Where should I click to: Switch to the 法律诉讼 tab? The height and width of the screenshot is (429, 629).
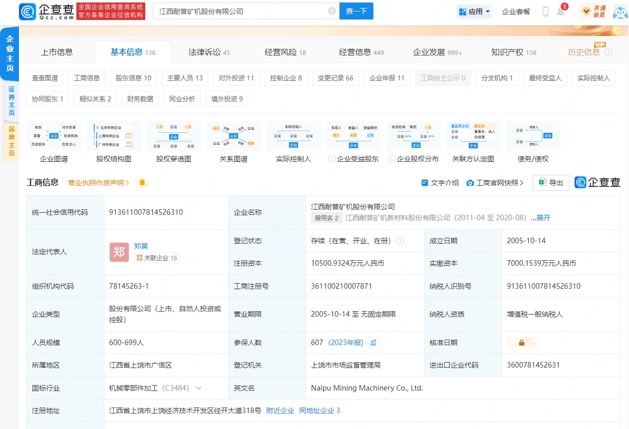[209, 52]
